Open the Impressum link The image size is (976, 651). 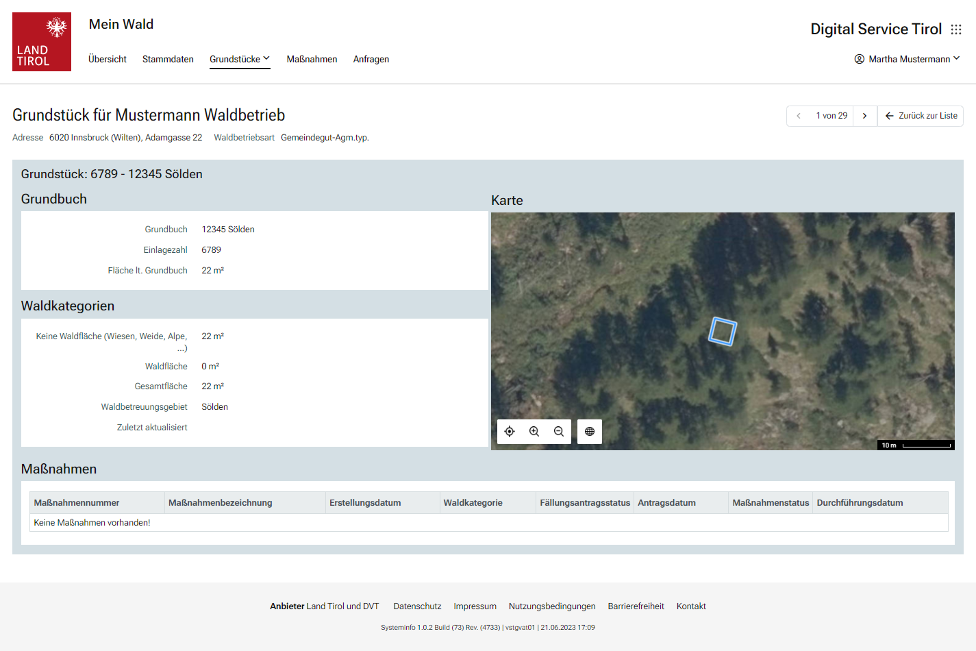pyautogui.click(x=475, y=606)
